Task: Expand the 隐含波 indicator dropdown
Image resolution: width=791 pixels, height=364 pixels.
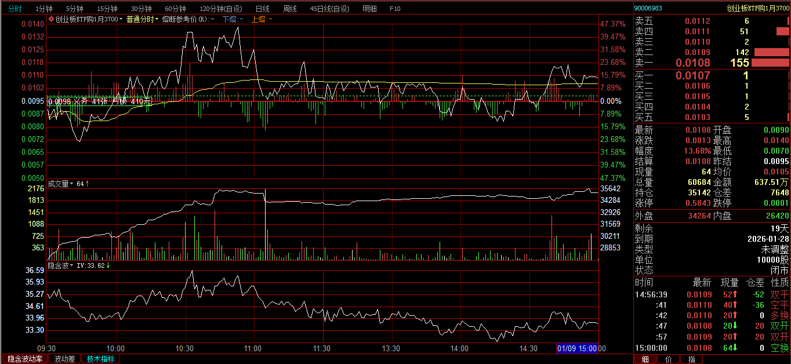Action: pyautogui.click(x=60, y=265)
